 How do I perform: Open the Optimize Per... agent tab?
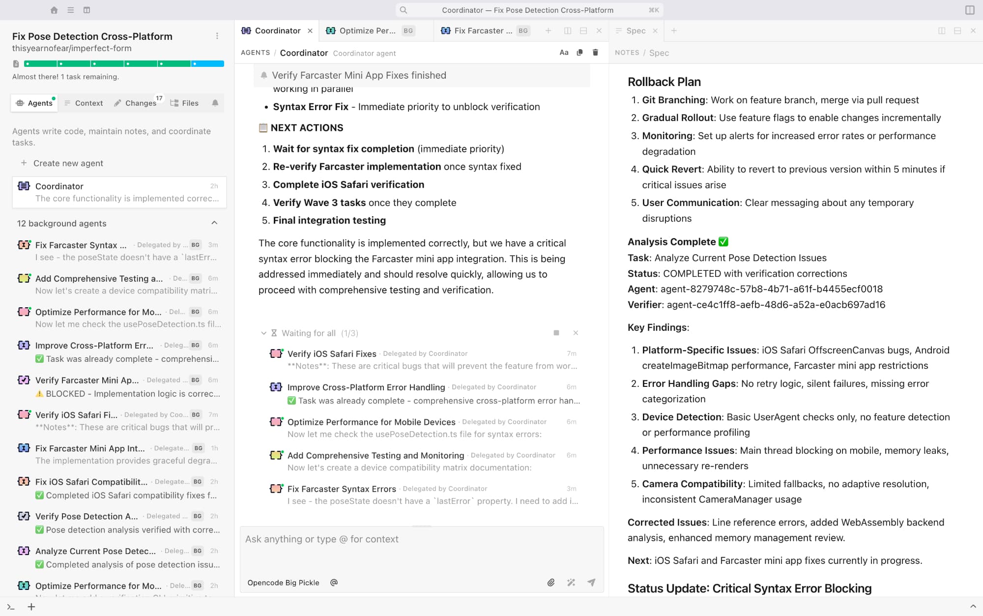tap(367, 30)
